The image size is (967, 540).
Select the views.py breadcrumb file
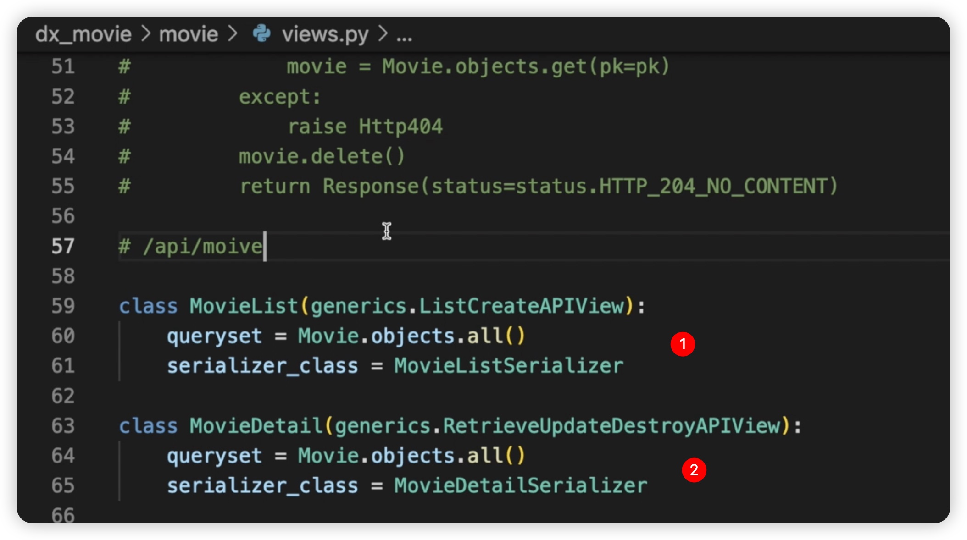(x=325, y=34)
